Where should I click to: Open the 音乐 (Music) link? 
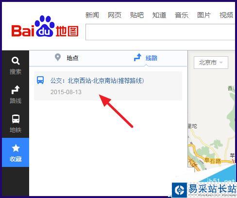click(182, 15)
